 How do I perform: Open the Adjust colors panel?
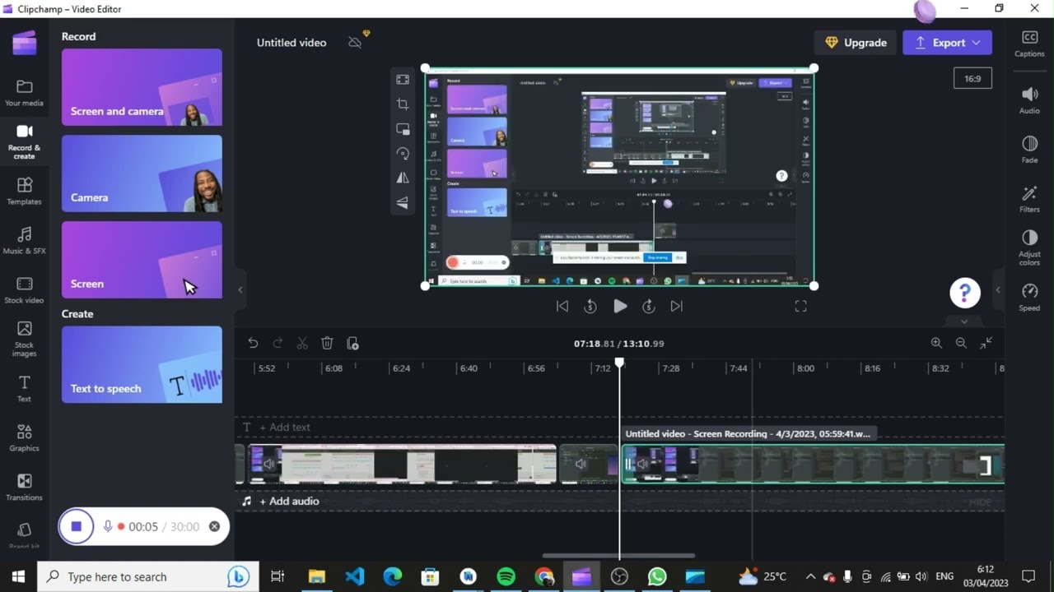point(1029,248)
